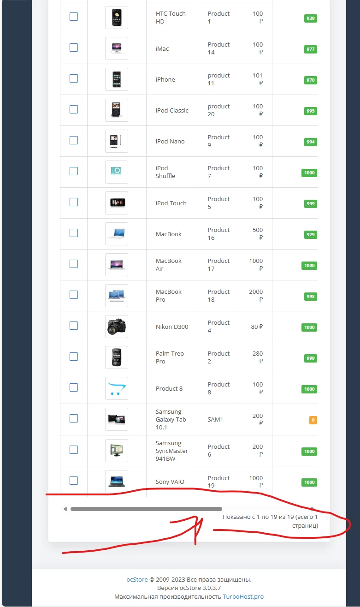Open the TurboHost.pro footer link
The image size is (360, 607).
243,596
